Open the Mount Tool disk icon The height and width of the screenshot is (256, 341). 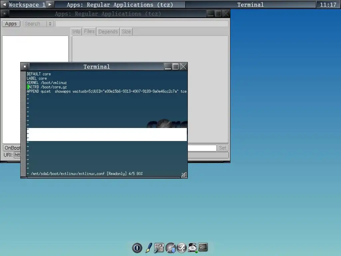tap(192, 248)
